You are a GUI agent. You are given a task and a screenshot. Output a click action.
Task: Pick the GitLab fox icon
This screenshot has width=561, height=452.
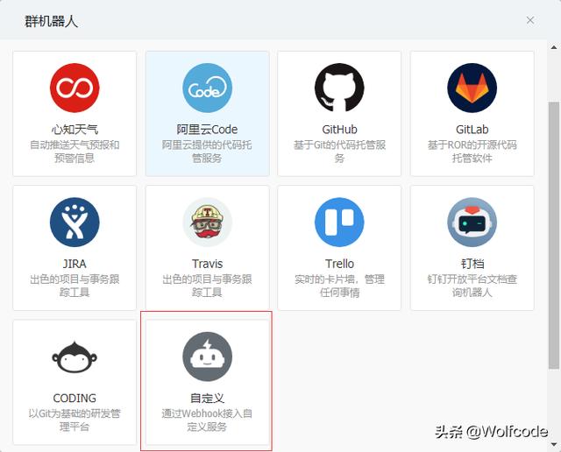coord(472,88)
